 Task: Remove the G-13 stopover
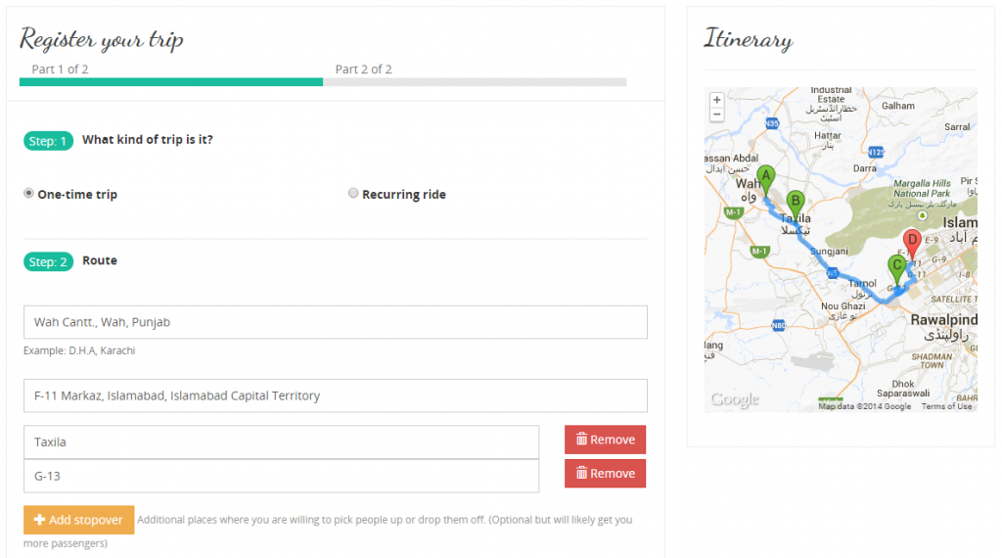coord(605,474)
